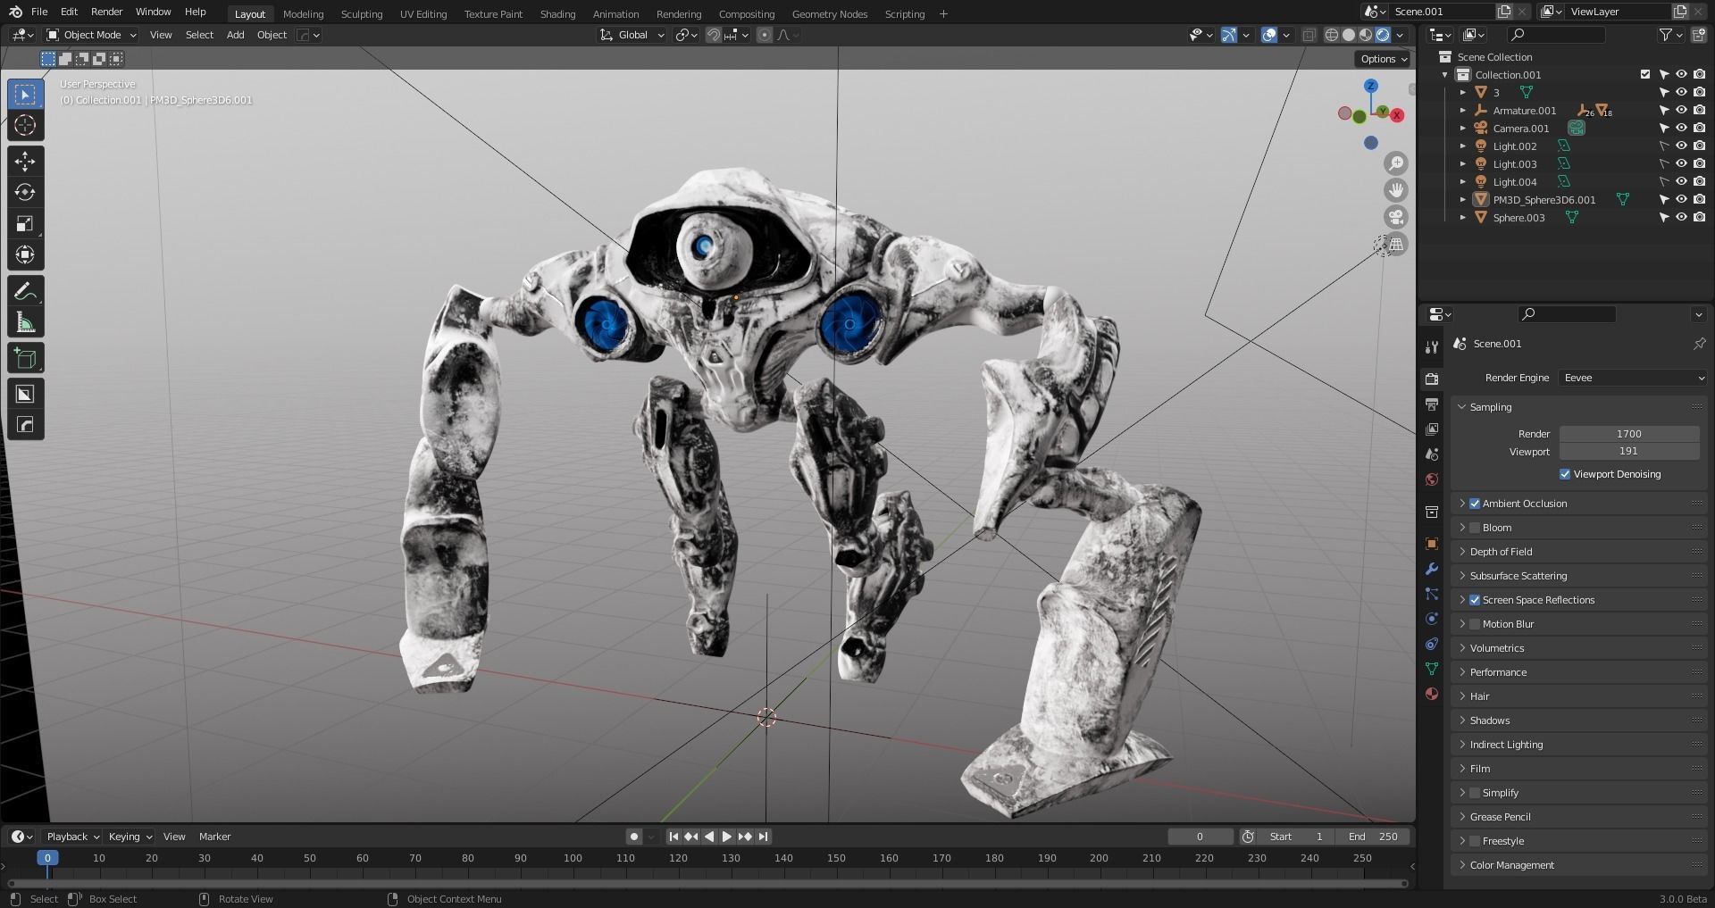The height and width of the screenshot is (908, 1715).
Task: Click the pan view hand icon
Action: point(1395,190)
